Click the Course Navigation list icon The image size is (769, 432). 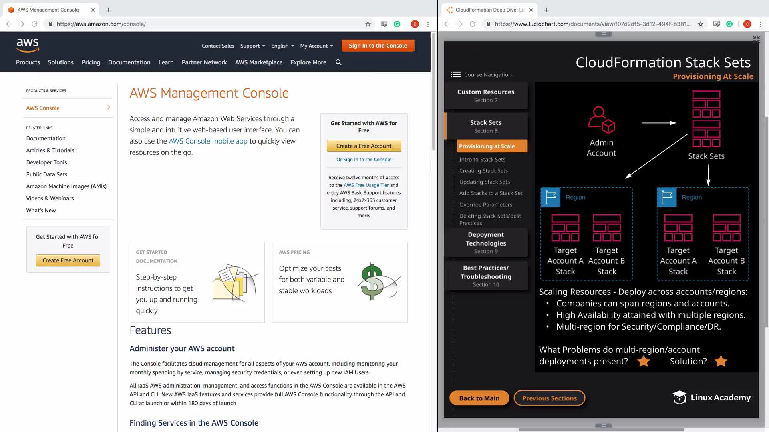point(455,74)
